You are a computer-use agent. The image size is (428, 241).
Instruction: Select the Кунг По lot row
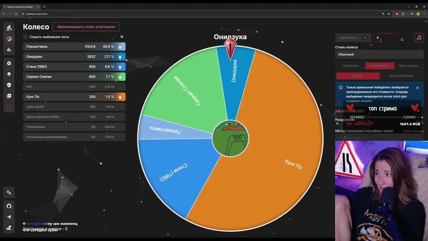[74, 97]
